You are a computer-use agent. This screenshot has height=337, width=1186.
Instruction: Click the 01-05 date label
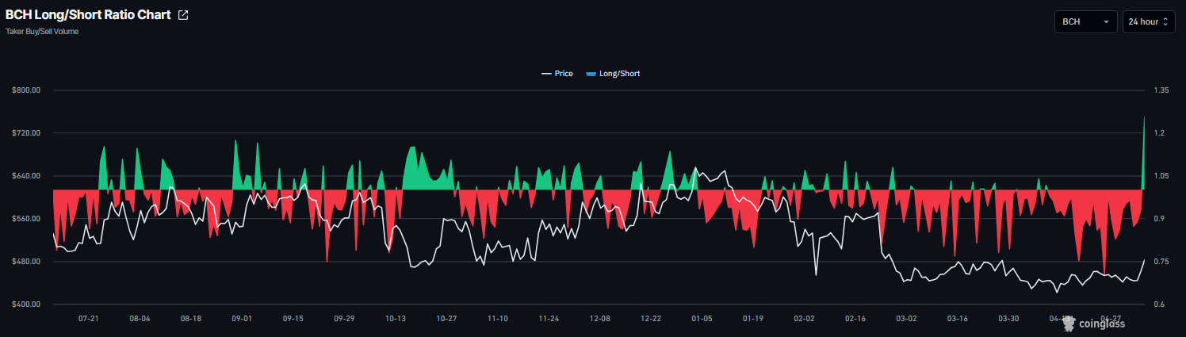(x=702, y=319)
